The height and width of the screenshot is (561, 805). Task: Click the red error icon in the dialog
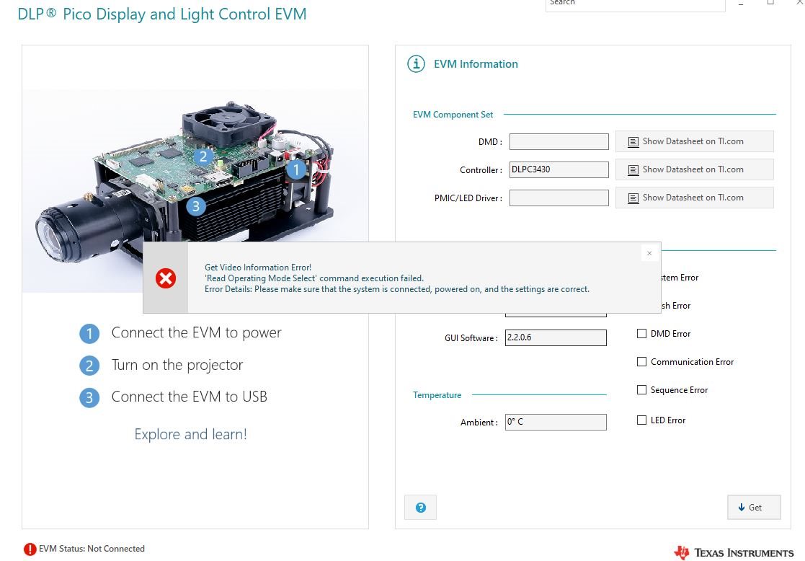click(x=166, y=278)
